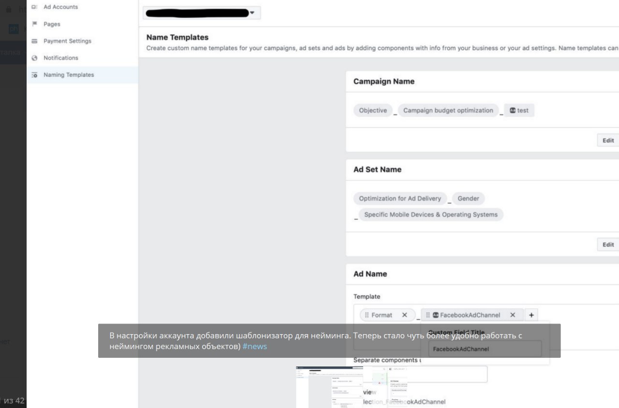
Task: Open Payment Settings section
Action: pyautogui.click(x=67, y=41)
